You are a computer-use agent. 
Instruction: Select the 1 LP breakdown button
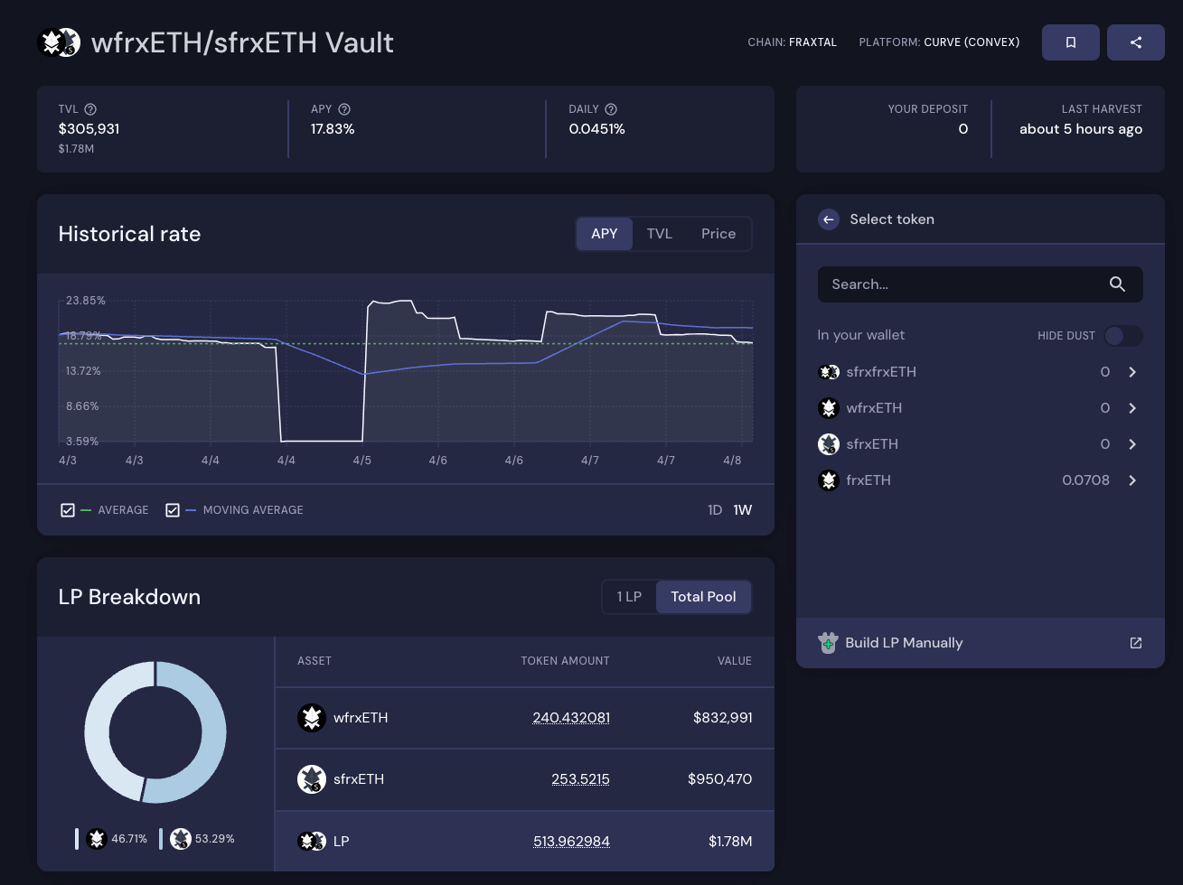point(629,597)
